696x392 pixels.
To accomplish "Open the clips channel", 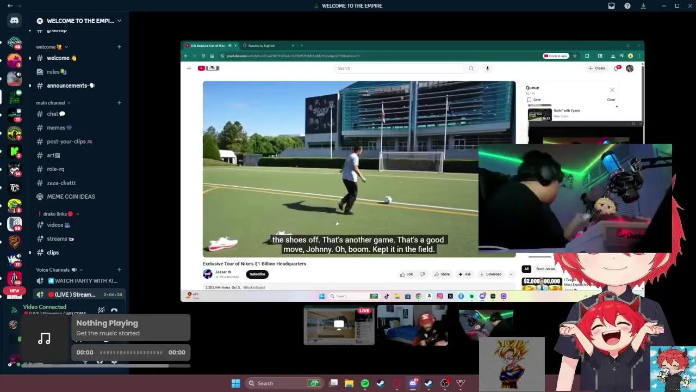I will tap(78, 253).
